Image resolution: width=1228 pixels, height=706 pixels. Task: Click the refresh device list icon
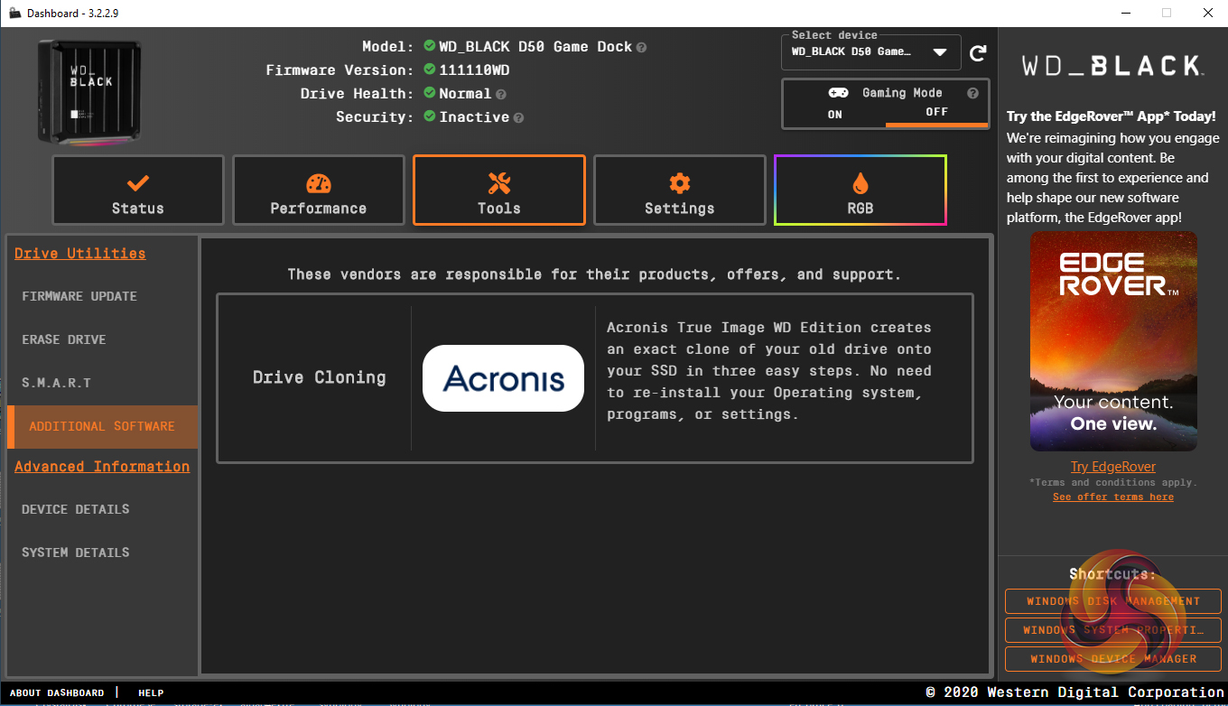978,53
